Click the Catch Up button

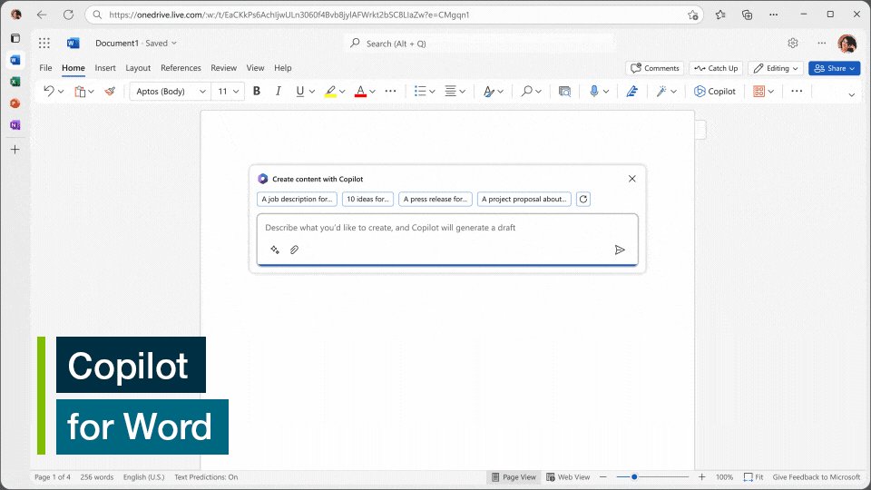click(x=716, y=68)
